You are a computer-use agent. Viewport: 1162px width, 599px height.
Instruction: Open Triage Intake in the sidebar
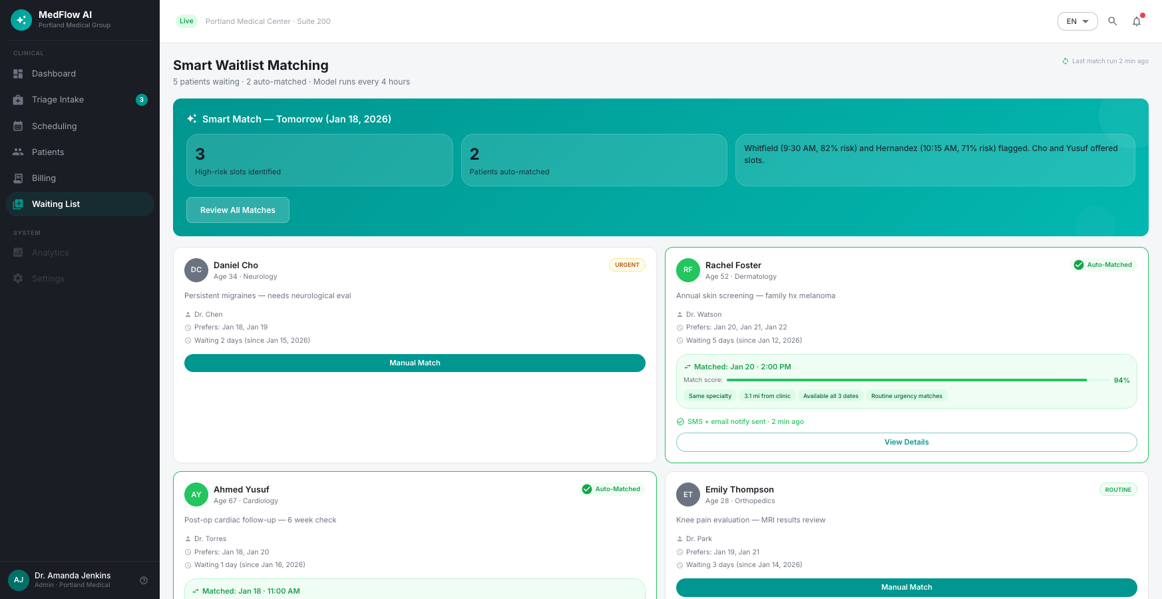tap(80, 100)
